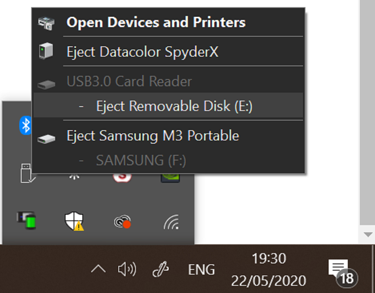Click the NVIDIA tray icon

[x=170, y=177]
